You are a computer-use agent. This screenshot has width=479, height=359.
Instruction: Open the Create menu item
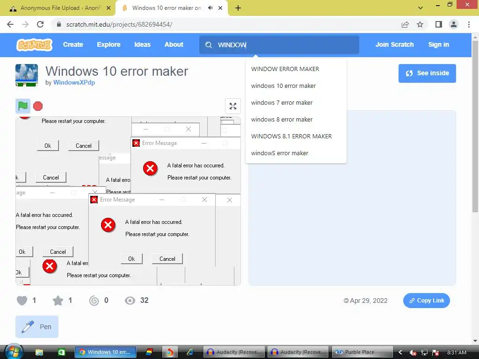tap(73, 44)
